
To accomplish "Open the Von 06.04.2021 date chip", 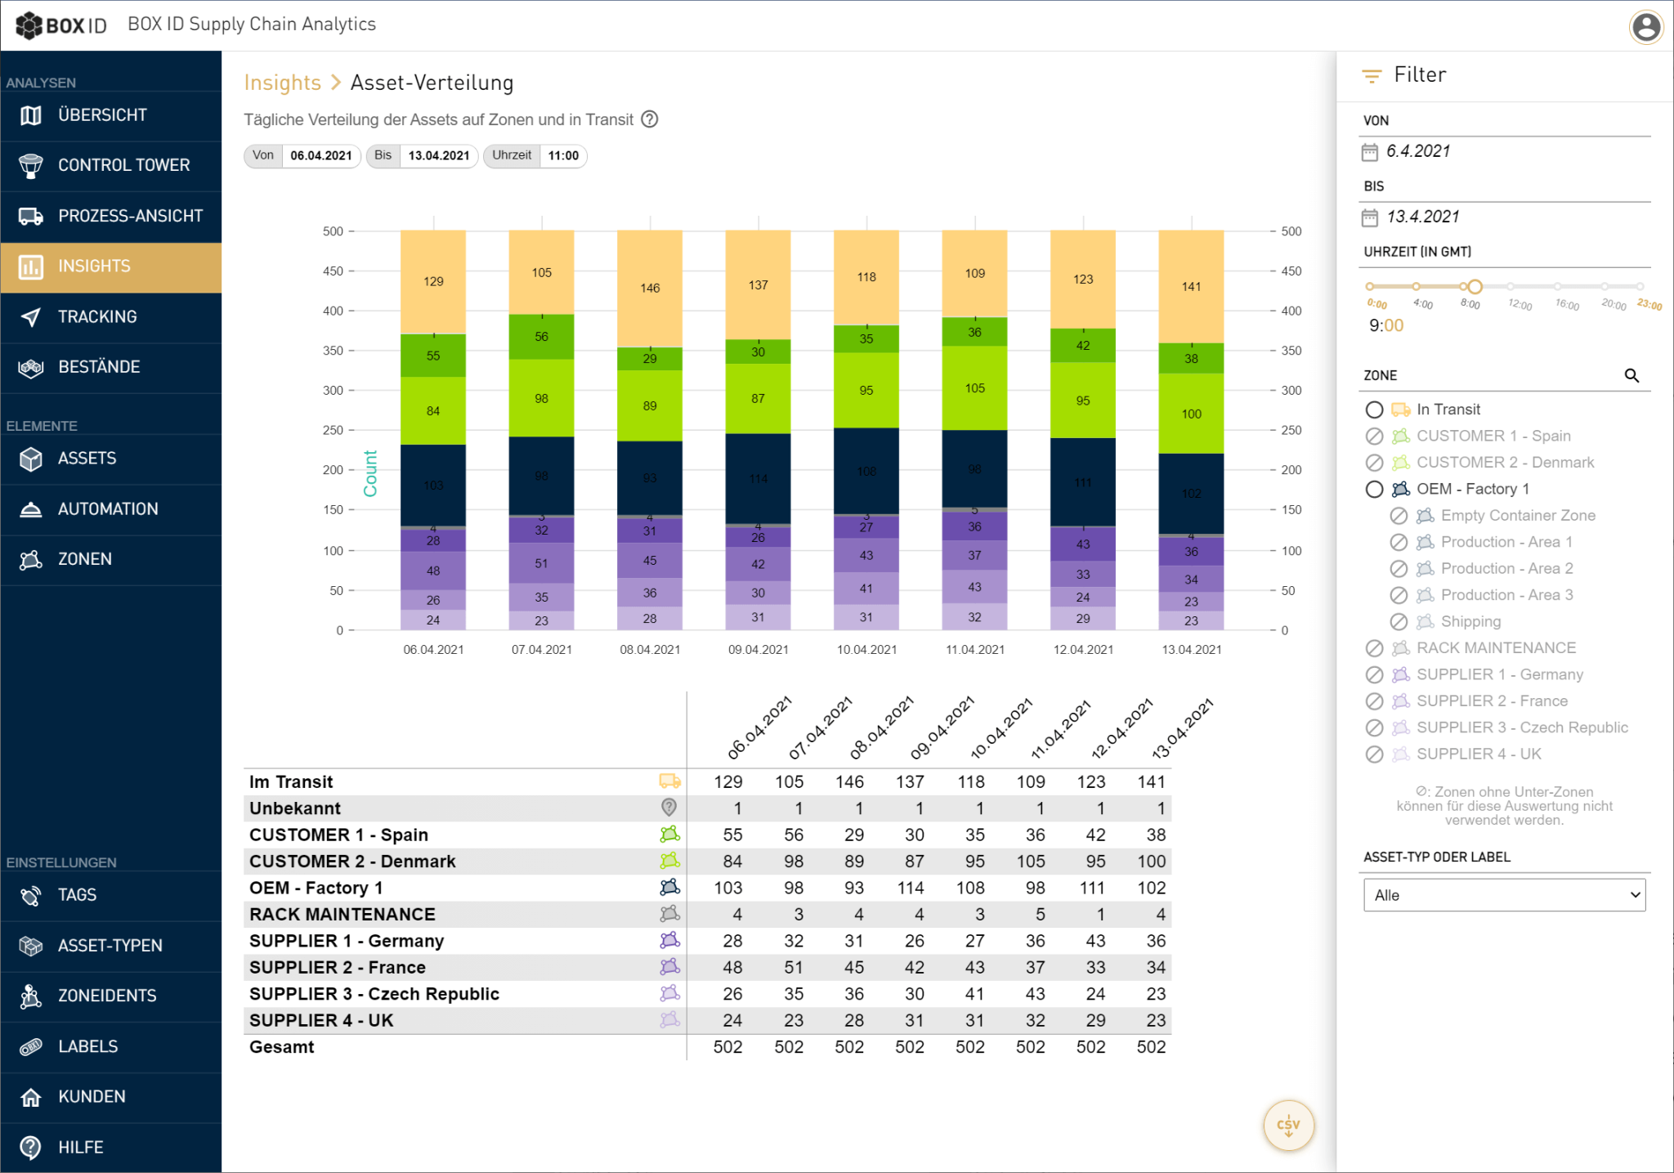I will (302, 155).
